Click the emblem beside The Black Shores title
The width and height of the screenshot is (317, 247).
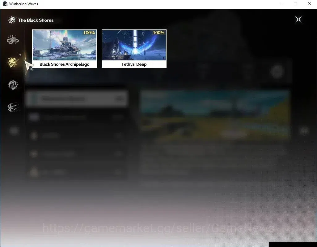[12, 20]
